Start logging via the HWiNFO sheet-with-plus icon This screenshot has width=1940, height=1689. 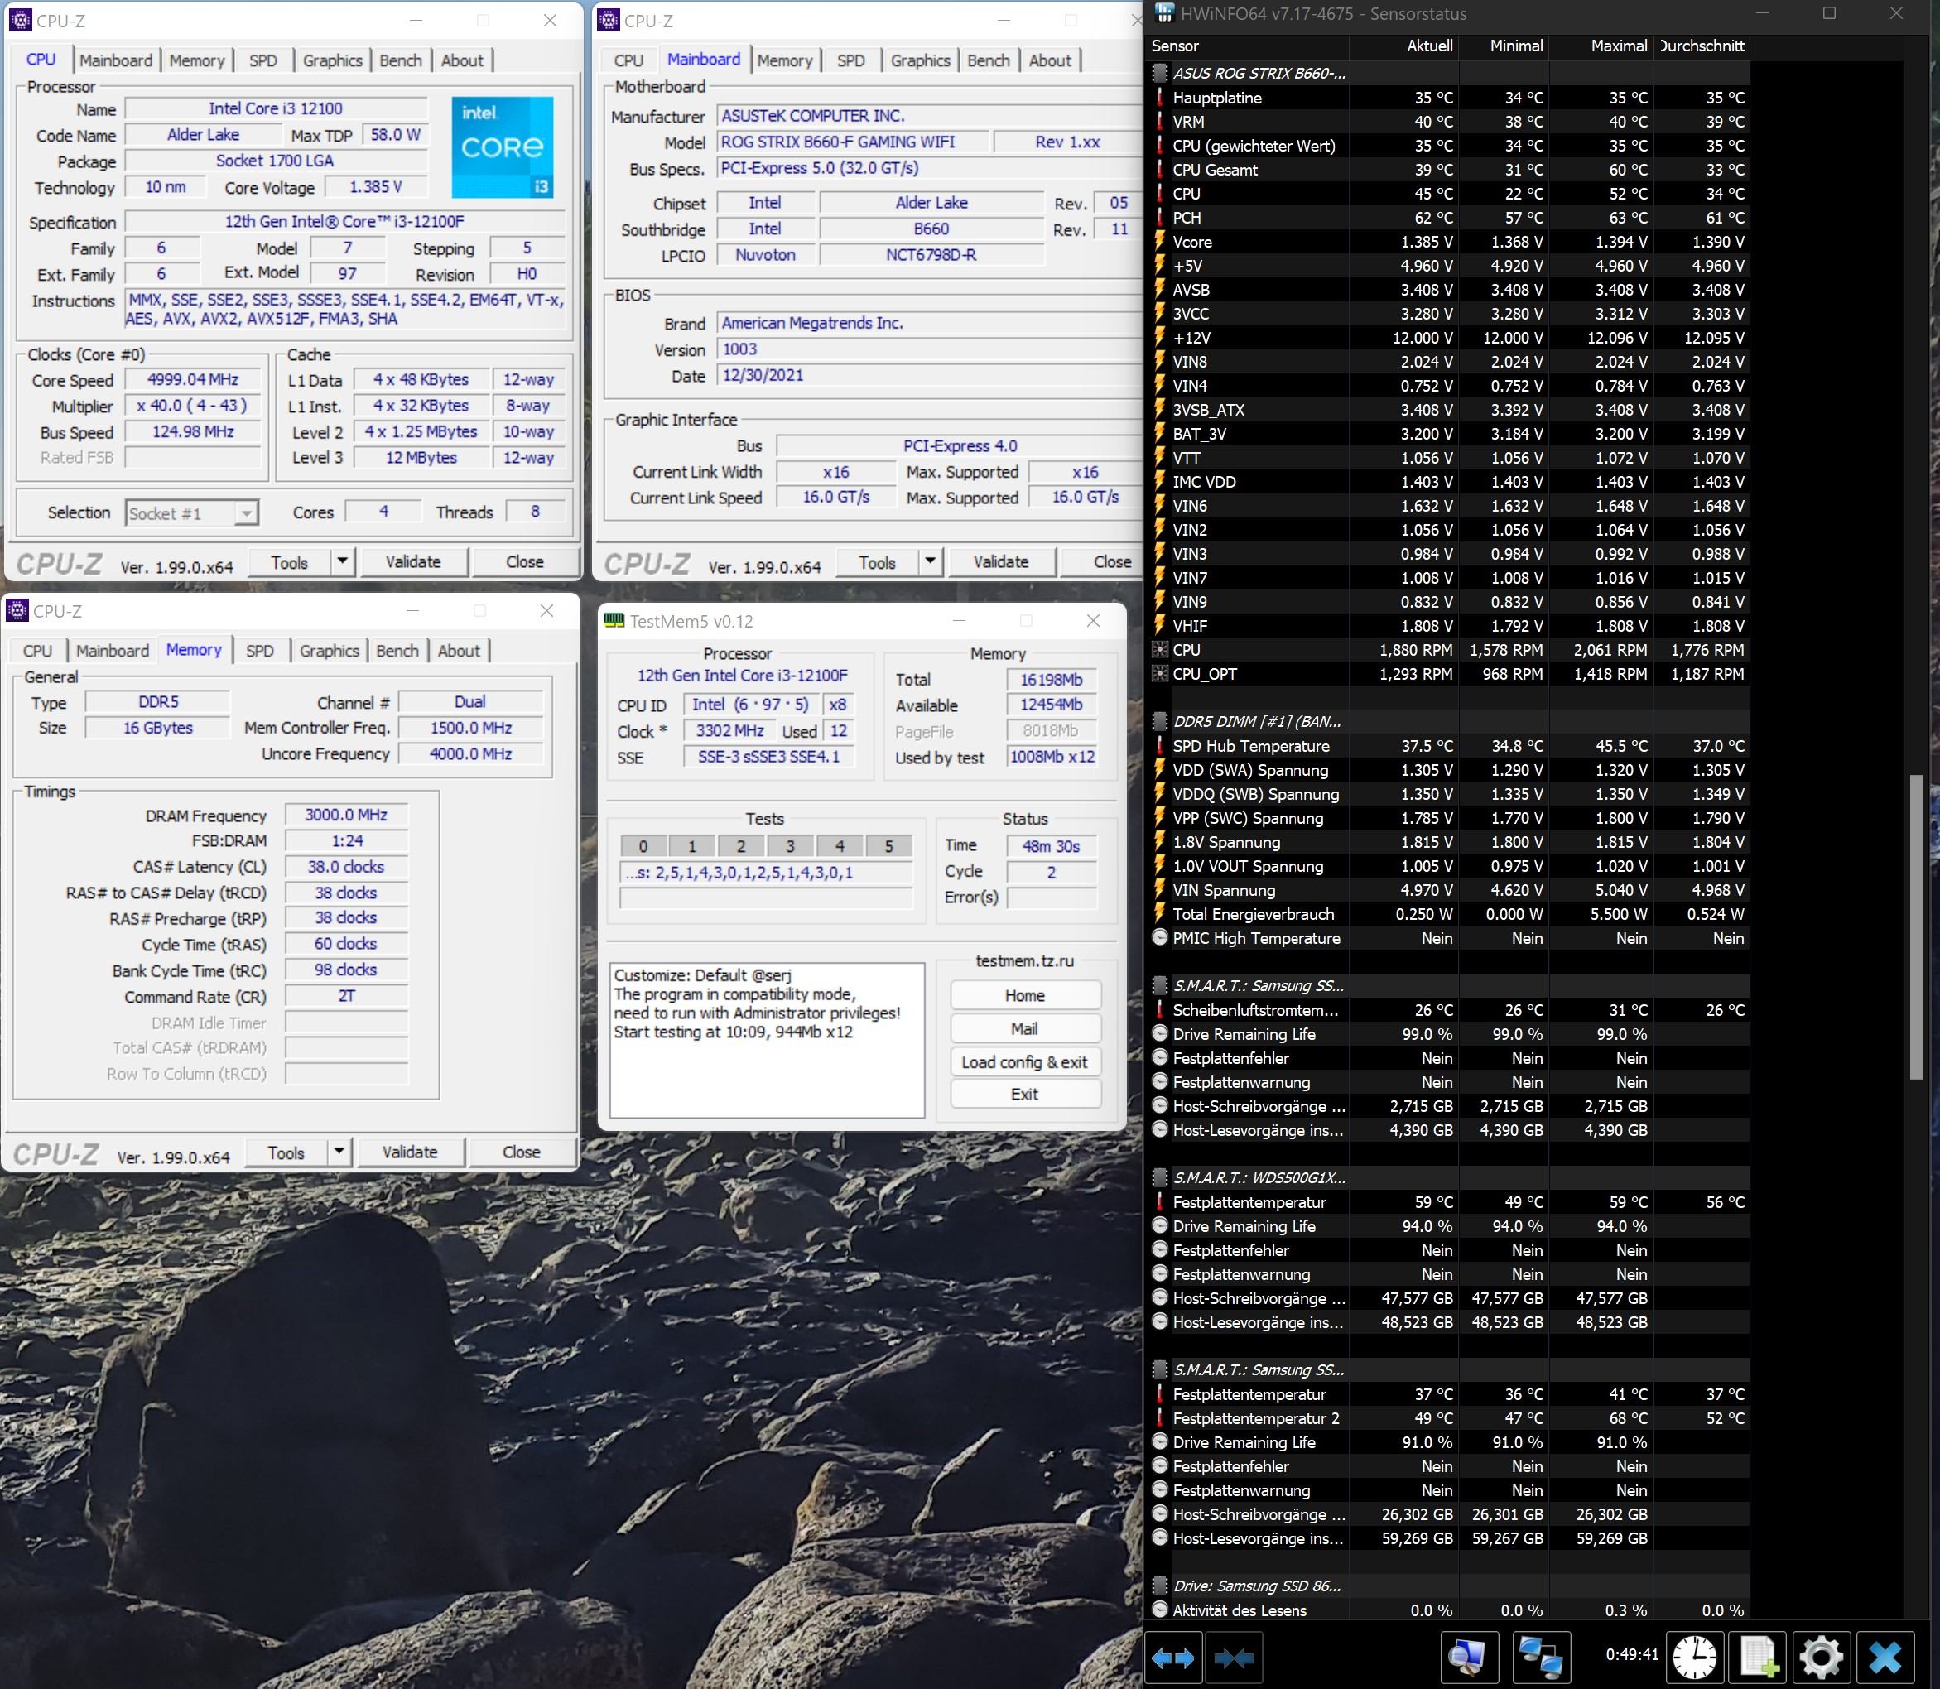click(x=1759, y=1657)
